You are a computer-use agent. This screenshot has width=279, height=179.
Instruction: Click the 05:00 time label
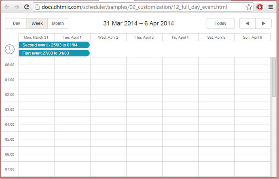pos(10,139)
